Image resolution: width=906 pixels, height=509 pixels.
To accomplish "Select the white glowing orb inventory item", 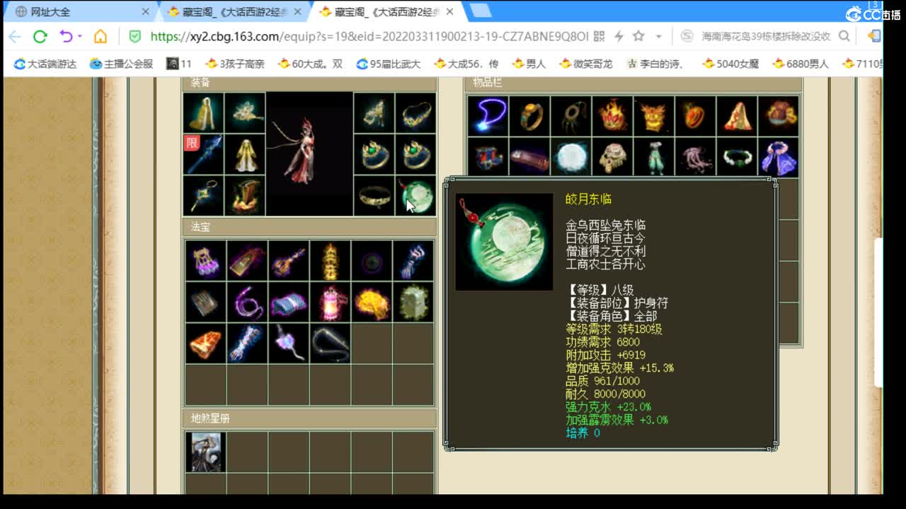I will [x=570, y=157].
